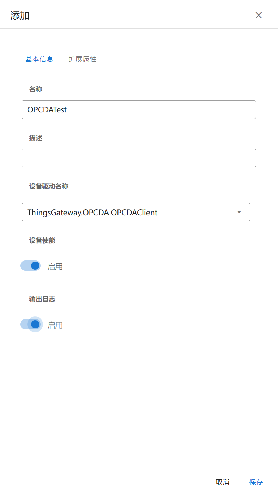Click the ThingsGateway.OPCDA.OPCDAClient selected value text

coord(92,213)
